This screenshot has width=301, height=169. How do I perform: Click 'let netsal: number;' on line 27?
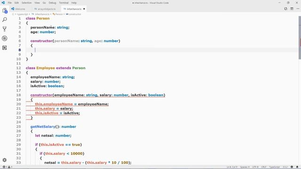pyautogui.click(x=53, y=136)
